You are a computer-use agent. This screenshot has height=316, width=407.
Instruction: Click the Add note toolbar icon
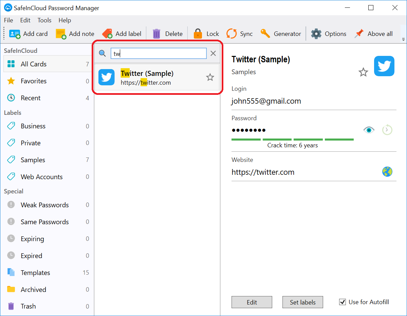61,34
